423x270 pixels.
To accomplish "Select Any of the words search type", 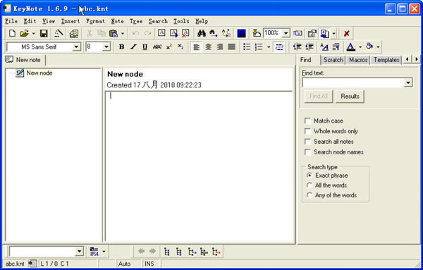I will click(309, 195).
